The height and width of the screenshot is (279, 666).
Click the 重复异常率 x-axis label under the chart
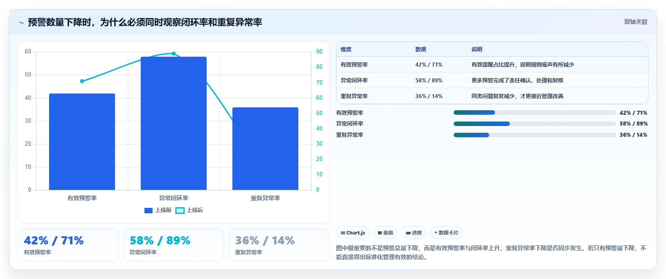coord(265,198)
